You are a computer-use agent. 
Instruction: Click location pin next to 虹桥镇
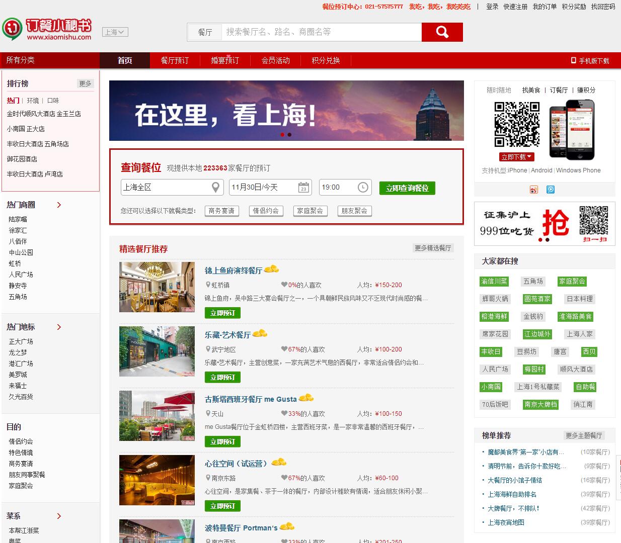pos(208,285)
